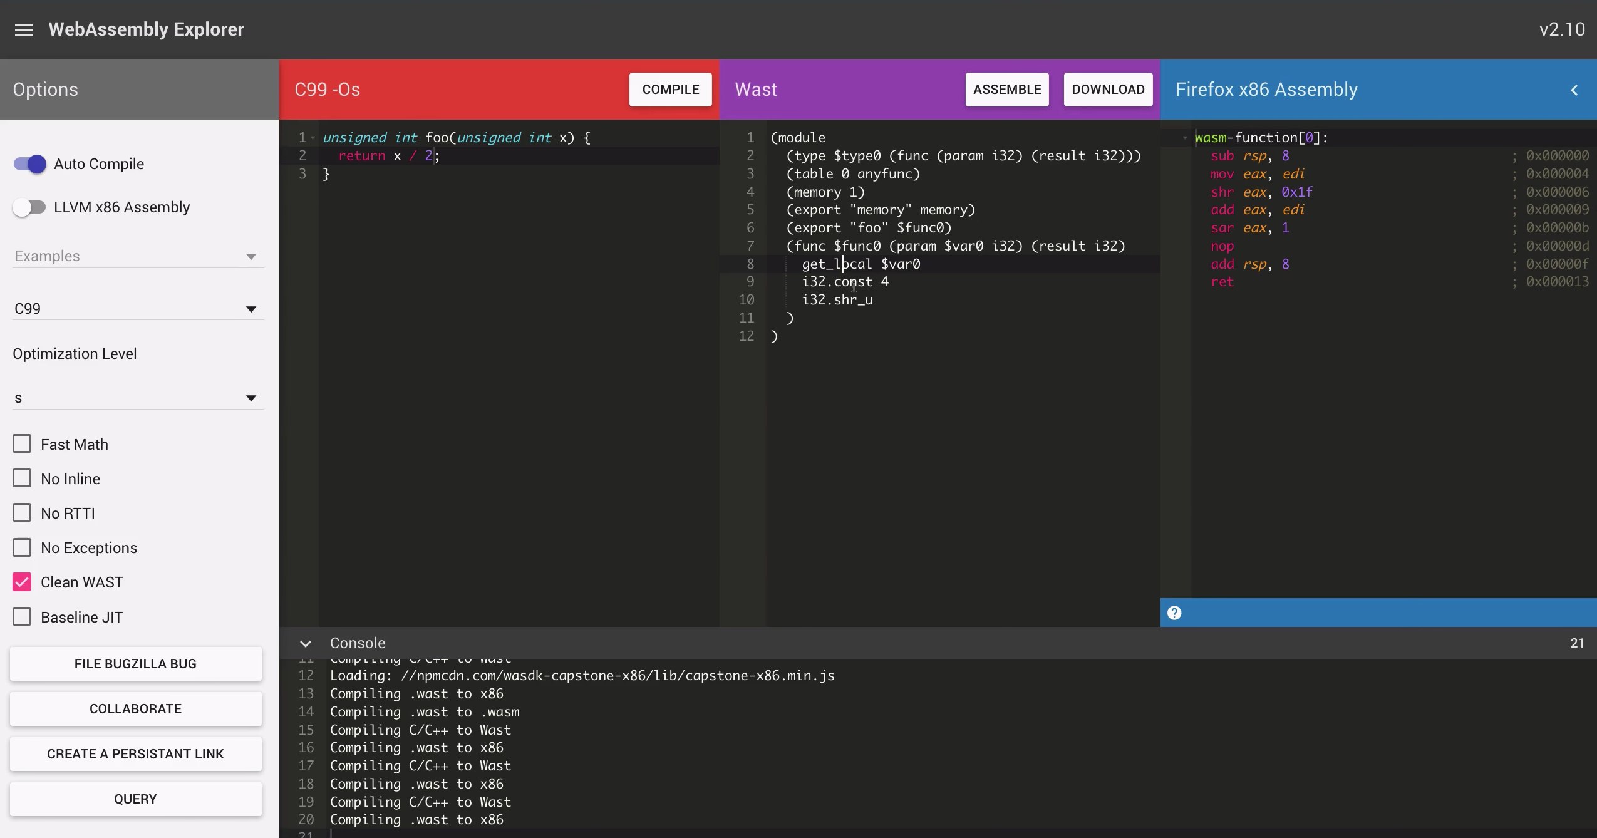Click the 'Firefox x86 Assembly' title
Viewport: 1597px width, 838px height.
click(x=1266, y=90)
